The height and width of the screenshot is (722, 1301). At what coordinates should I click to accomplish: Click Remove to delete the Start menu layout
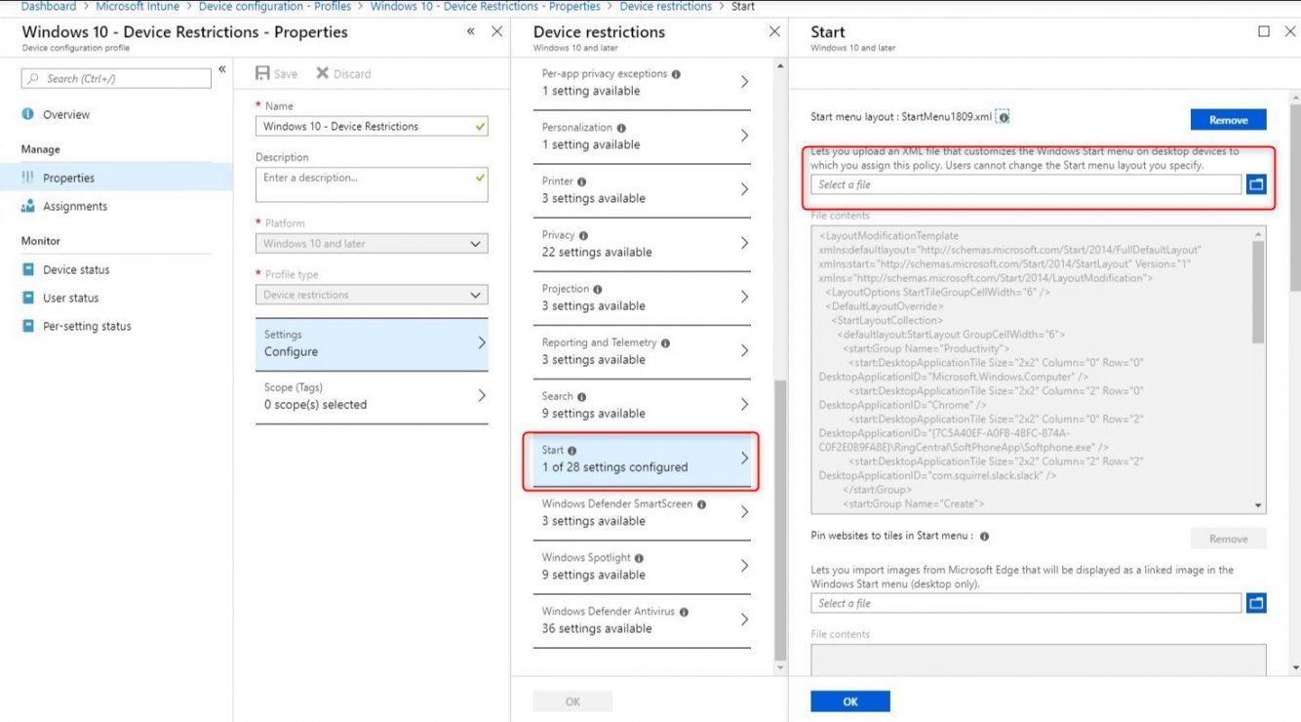[1227, 119]
